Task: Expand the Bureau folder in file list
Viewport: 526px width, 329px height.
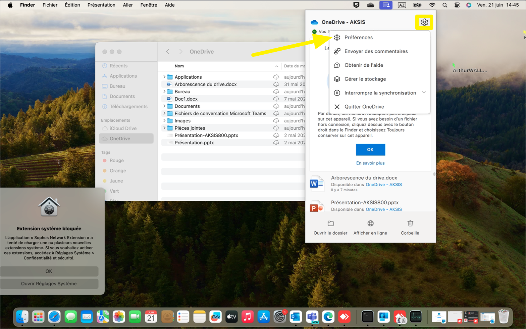Action: coord(164,91)
